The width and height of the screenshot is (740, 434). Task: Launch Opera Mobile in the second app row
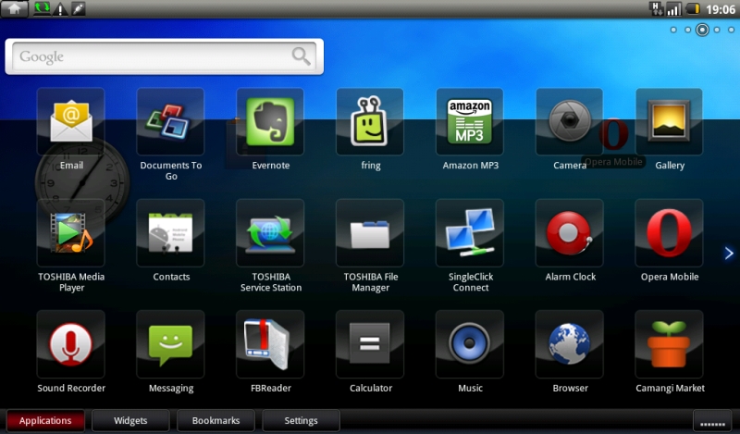[x=669, y=233]
